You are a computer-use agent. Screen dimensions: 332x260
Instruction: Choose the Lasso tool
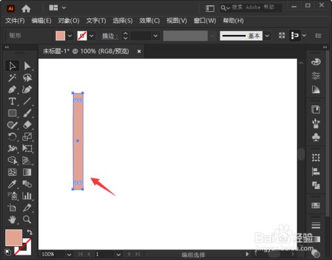(x=27, y=78)
